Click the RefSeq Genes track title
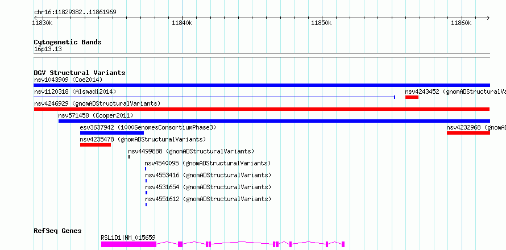 click(58, 231)
